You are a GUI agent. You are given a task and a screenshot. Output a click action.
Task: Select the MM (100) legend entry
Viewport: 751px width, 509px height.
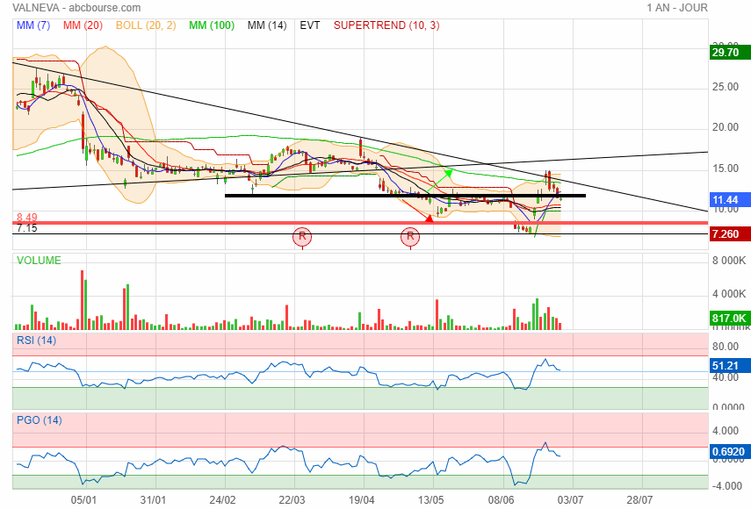coord(212,25)
